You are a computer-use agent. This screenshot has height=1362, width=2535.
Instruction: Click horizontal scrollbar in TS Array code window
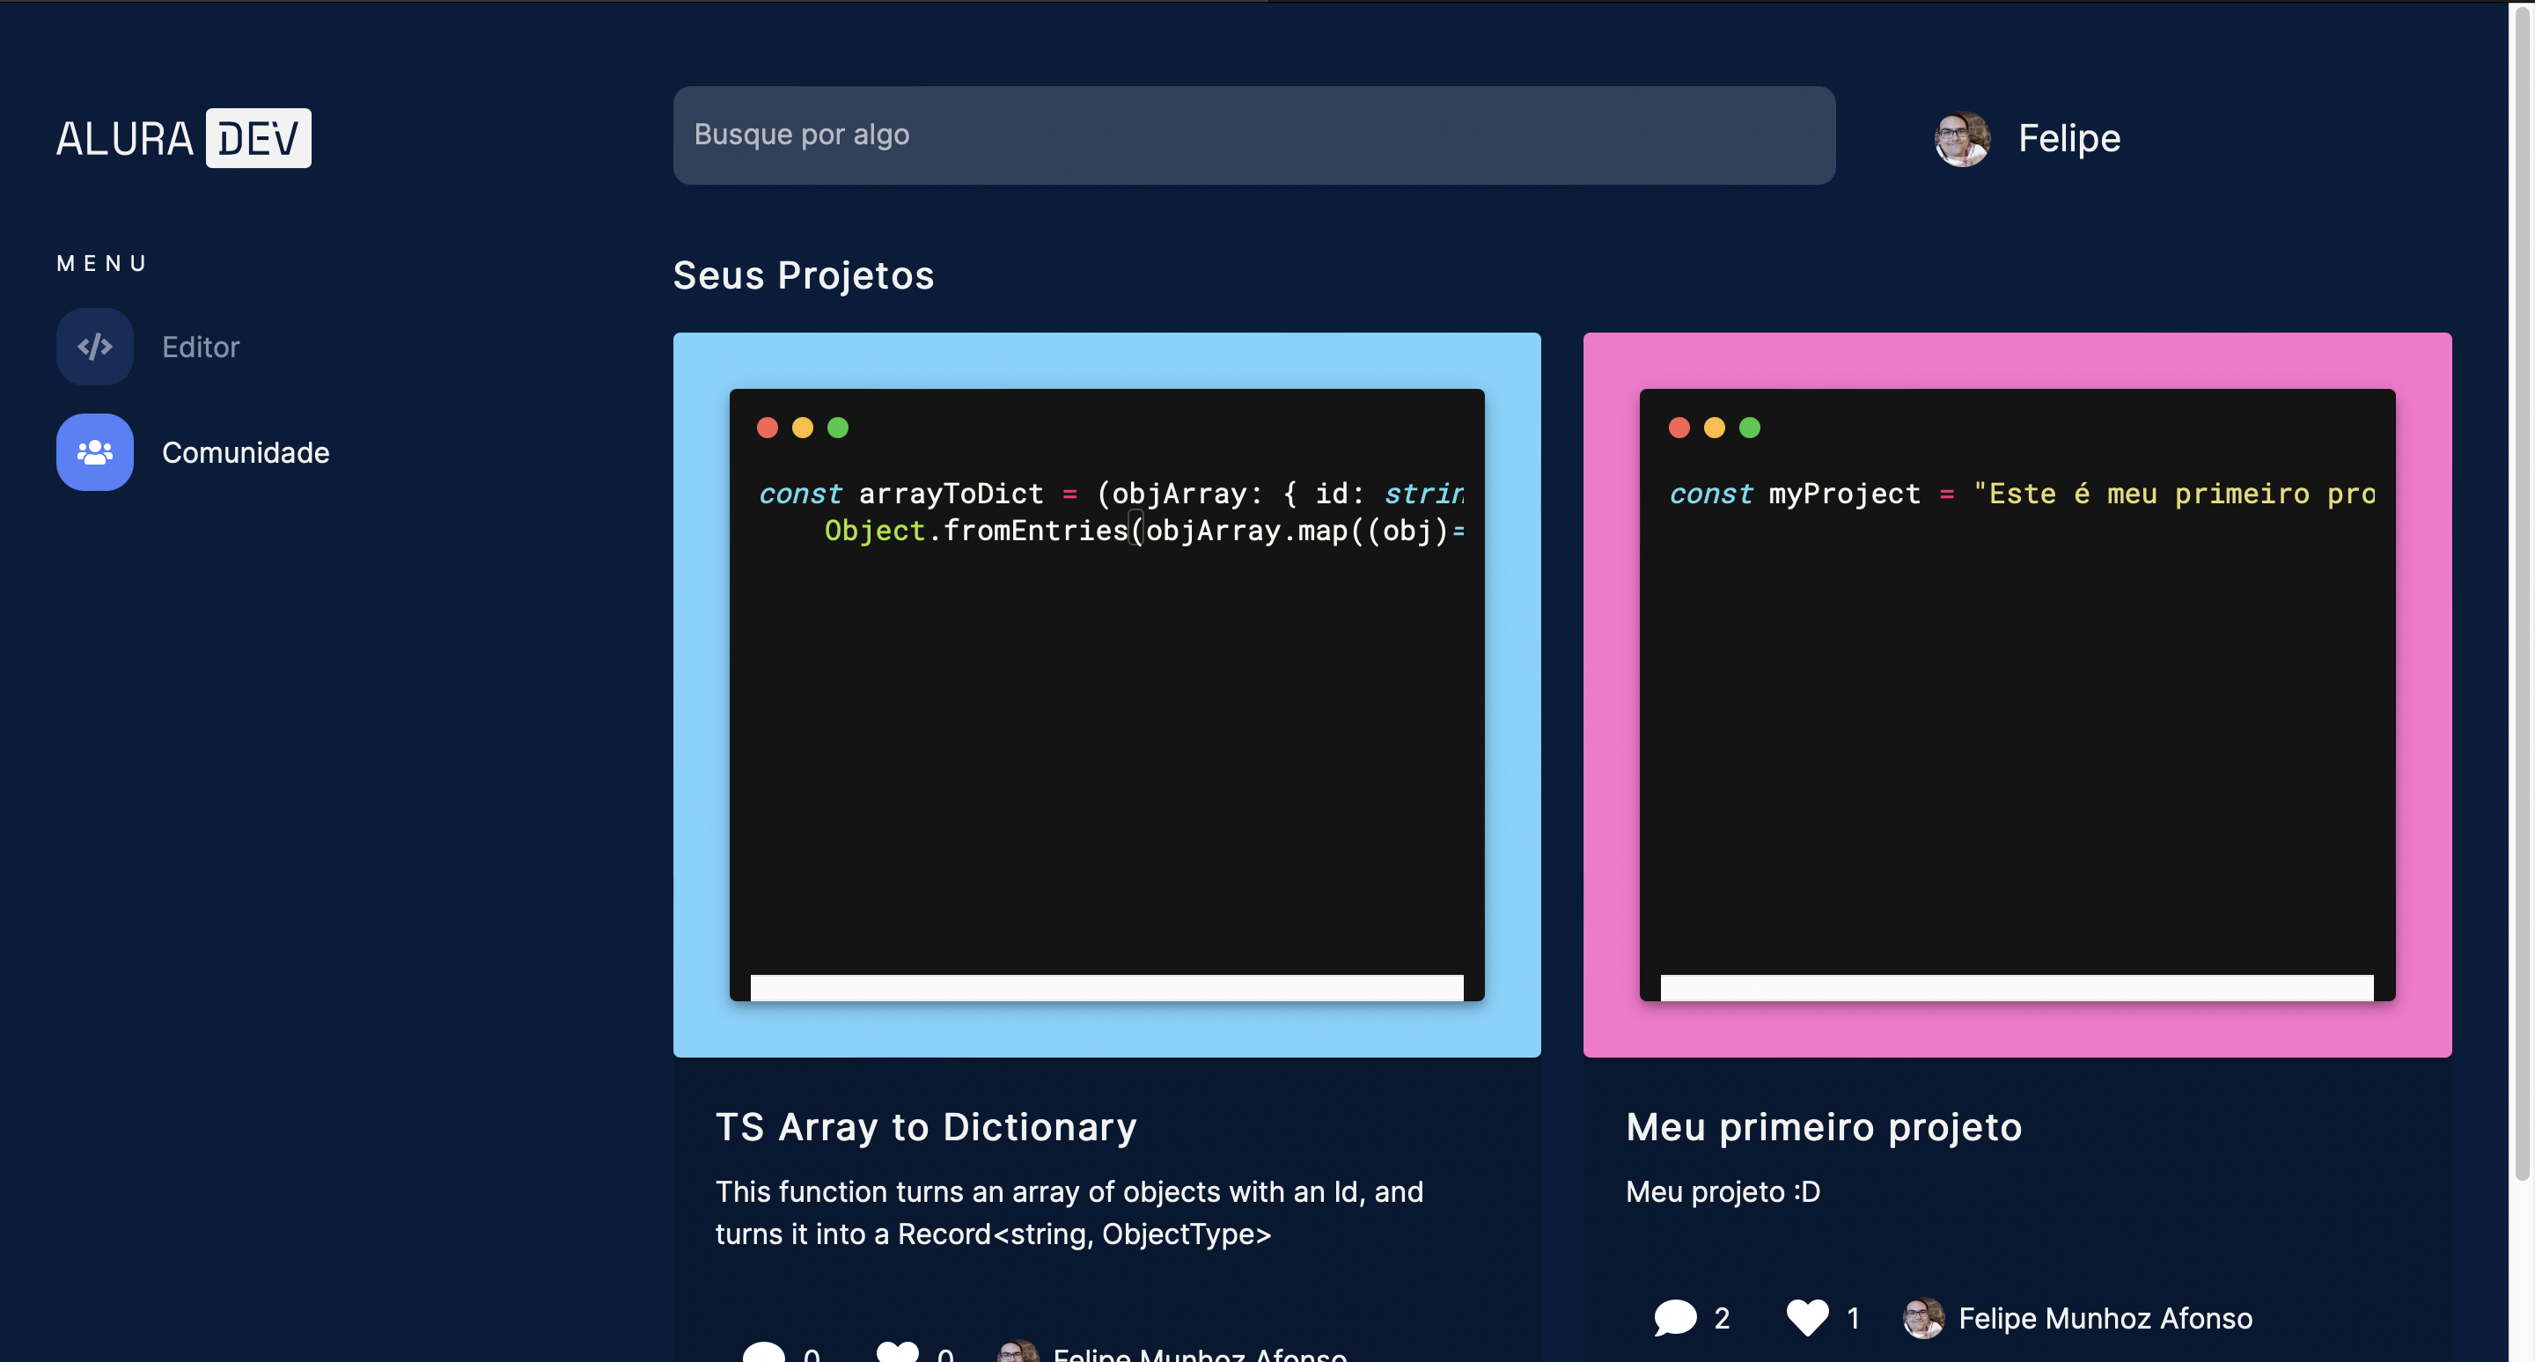point(1106,987)
